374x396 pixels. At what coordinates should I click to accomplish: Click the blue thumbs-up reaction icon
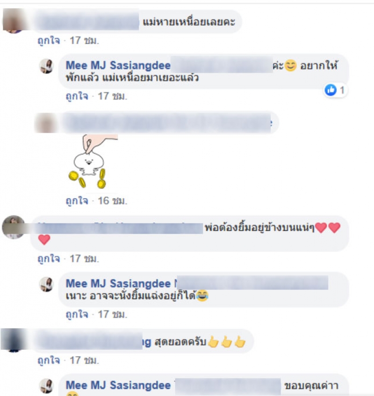[x=331, y=90]
